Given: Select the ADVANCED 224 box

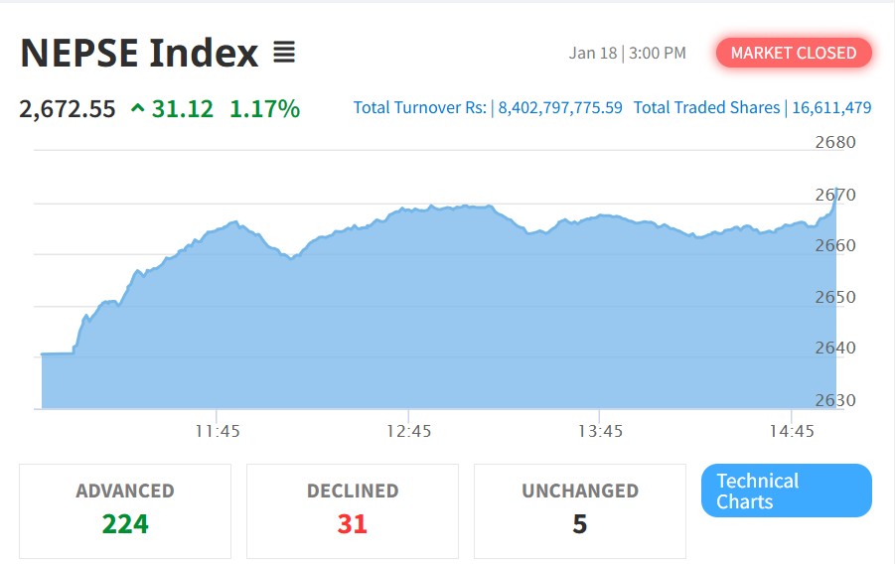Looking at the screenshot, I should [125, 510].
